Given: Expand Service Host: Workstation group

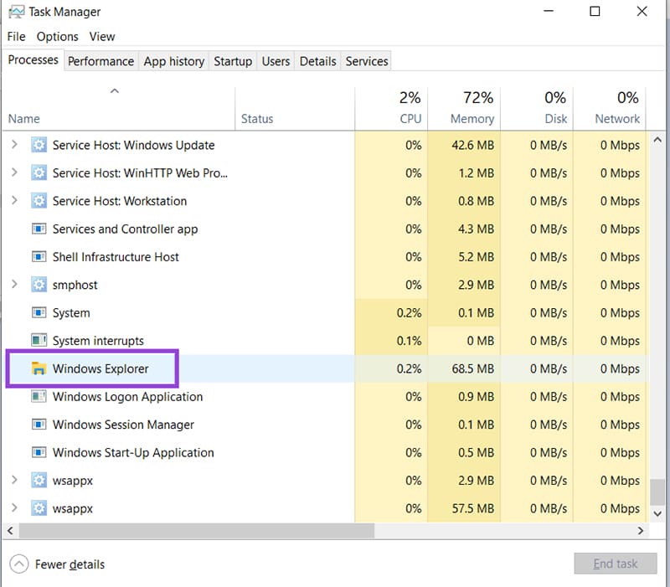Looking at the screenshot, I should click(14, 200).
